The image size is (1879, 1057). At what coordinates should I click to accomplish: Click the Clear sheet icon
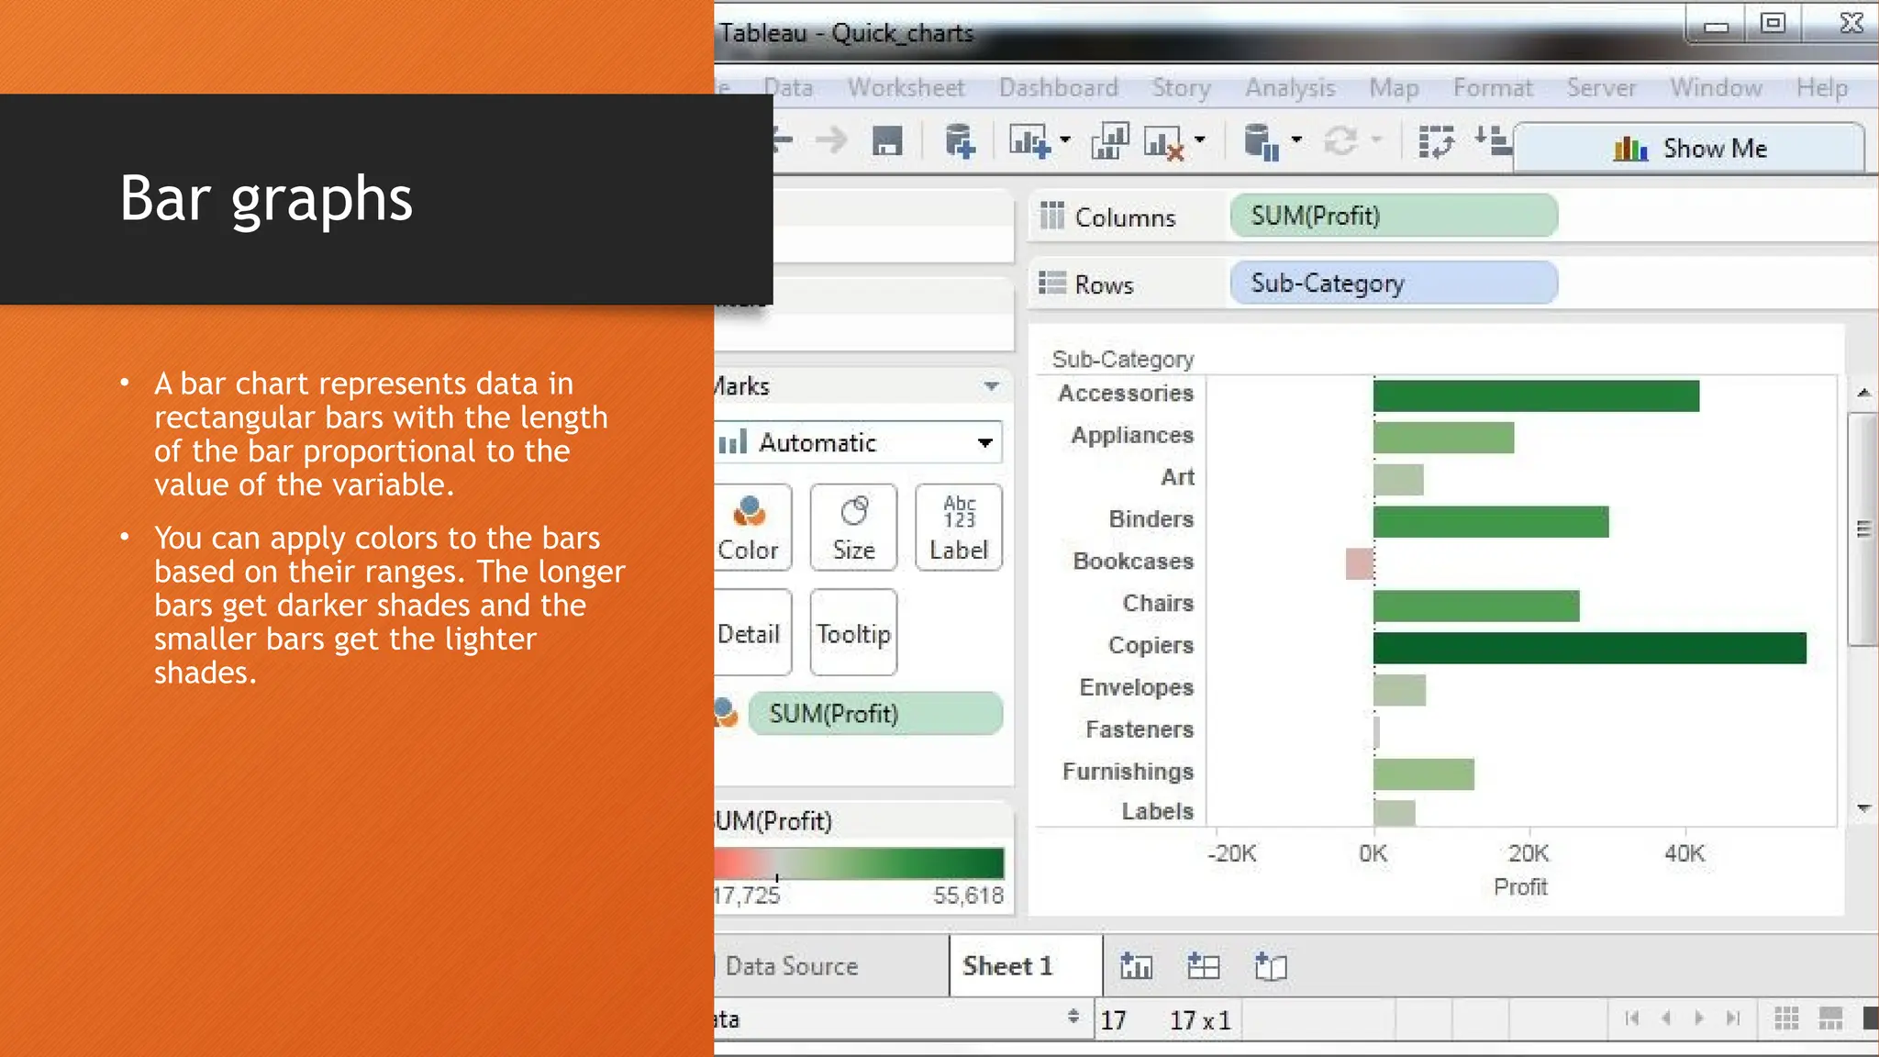pyautogui.click(x=1164, y=141)
